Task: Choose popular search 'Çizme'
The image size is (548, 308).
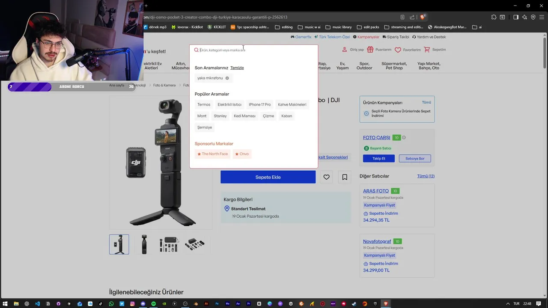Action: click(x=268, y=116)
